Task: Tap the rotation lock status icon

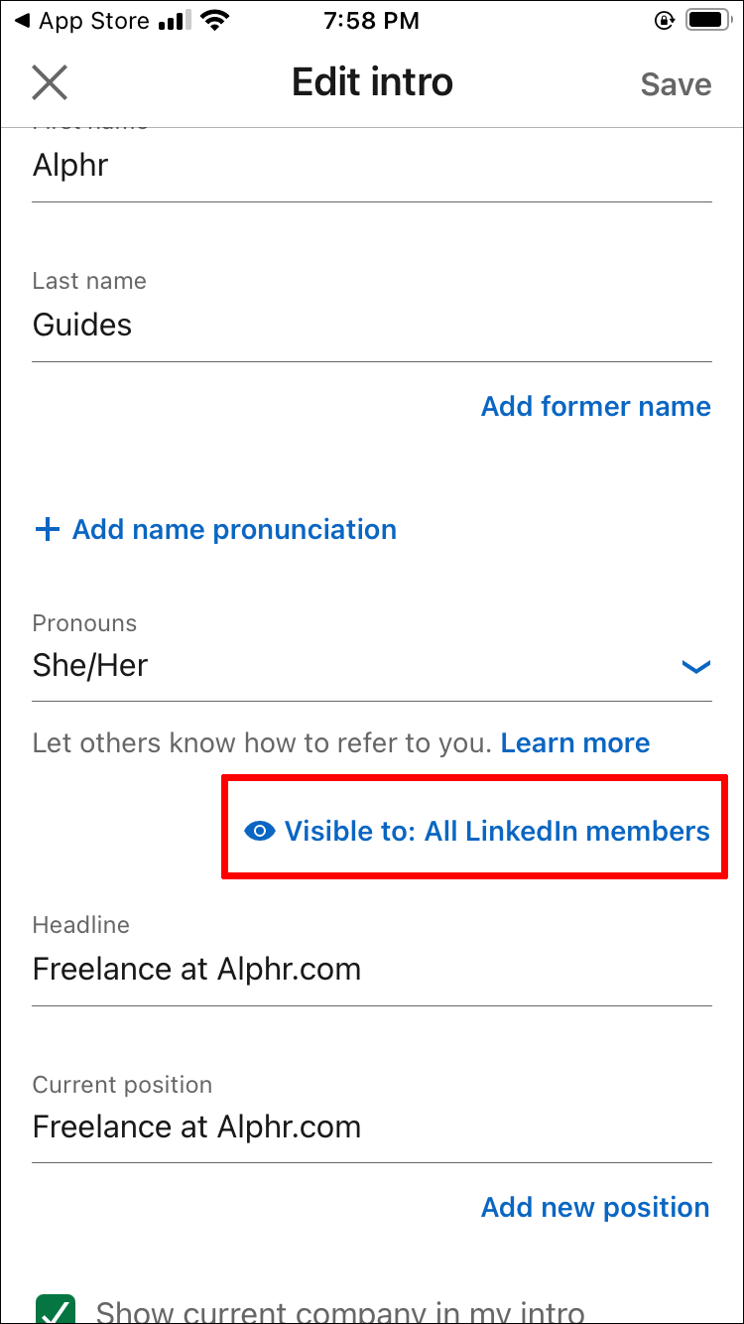Action: point(664,20)
